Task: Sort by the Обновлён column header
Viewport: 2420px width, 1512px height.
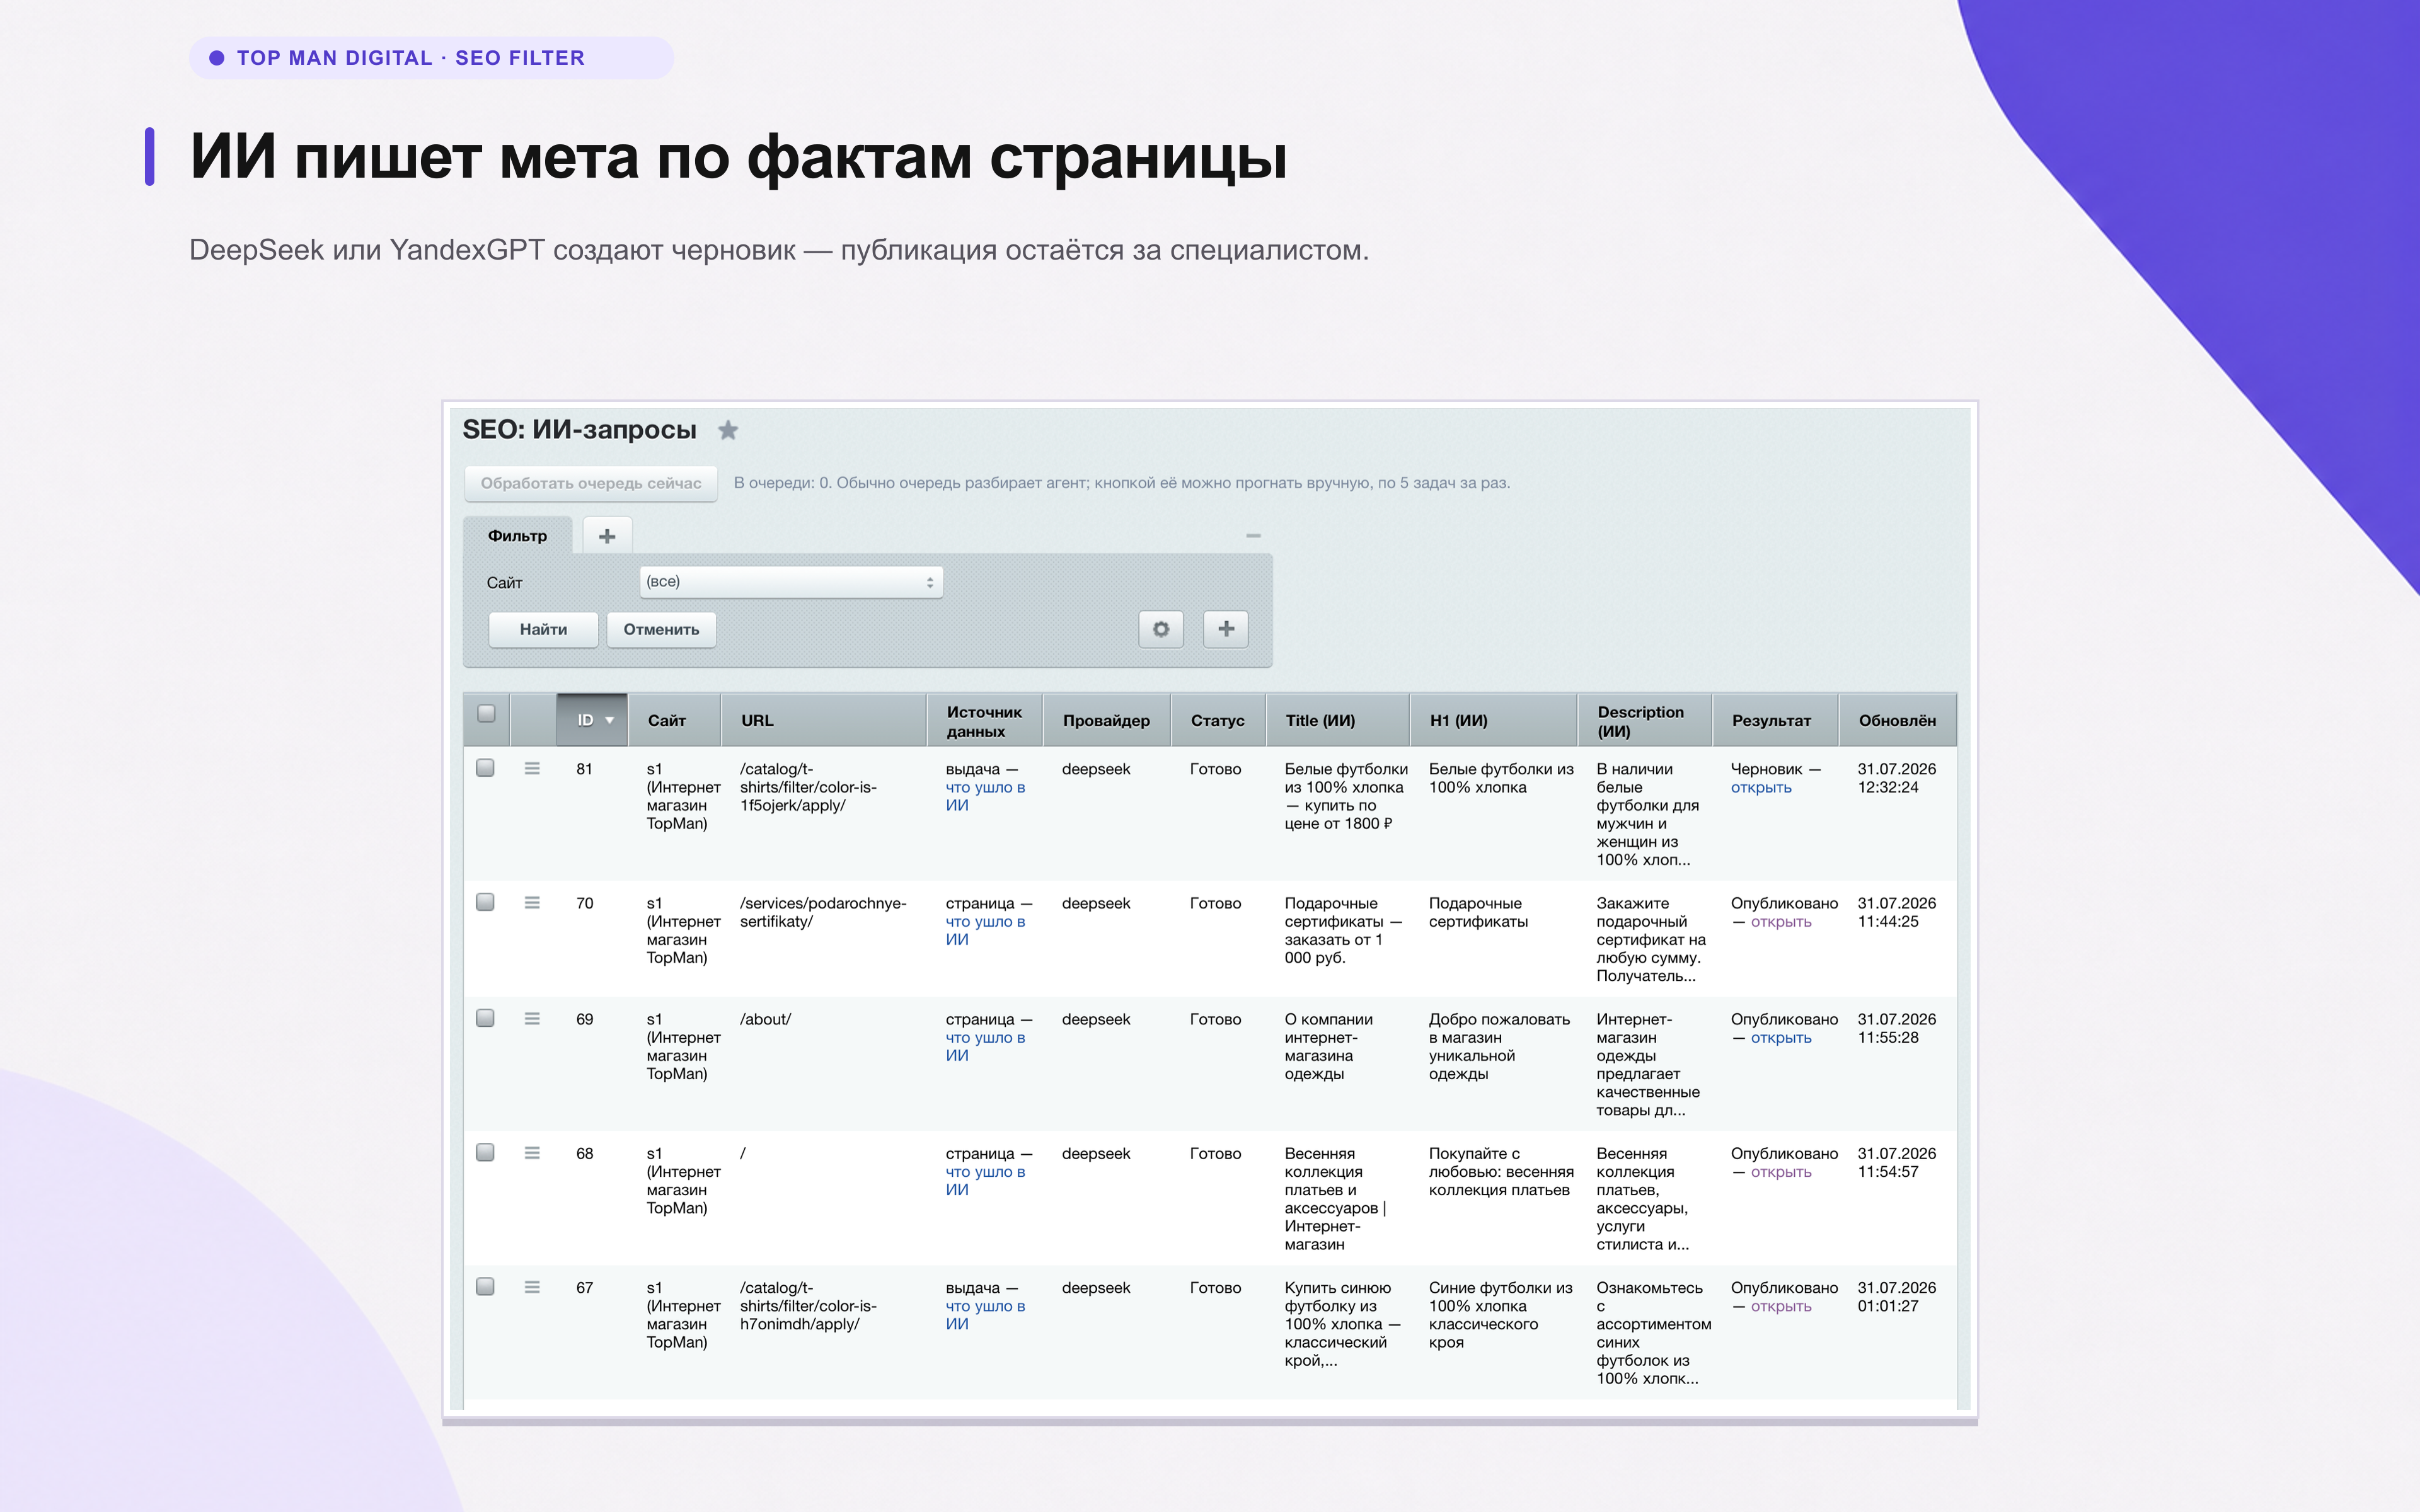Action: pos(1898,720)
